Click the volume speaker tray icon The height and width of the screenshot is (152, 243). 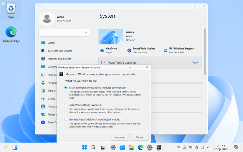190,147
